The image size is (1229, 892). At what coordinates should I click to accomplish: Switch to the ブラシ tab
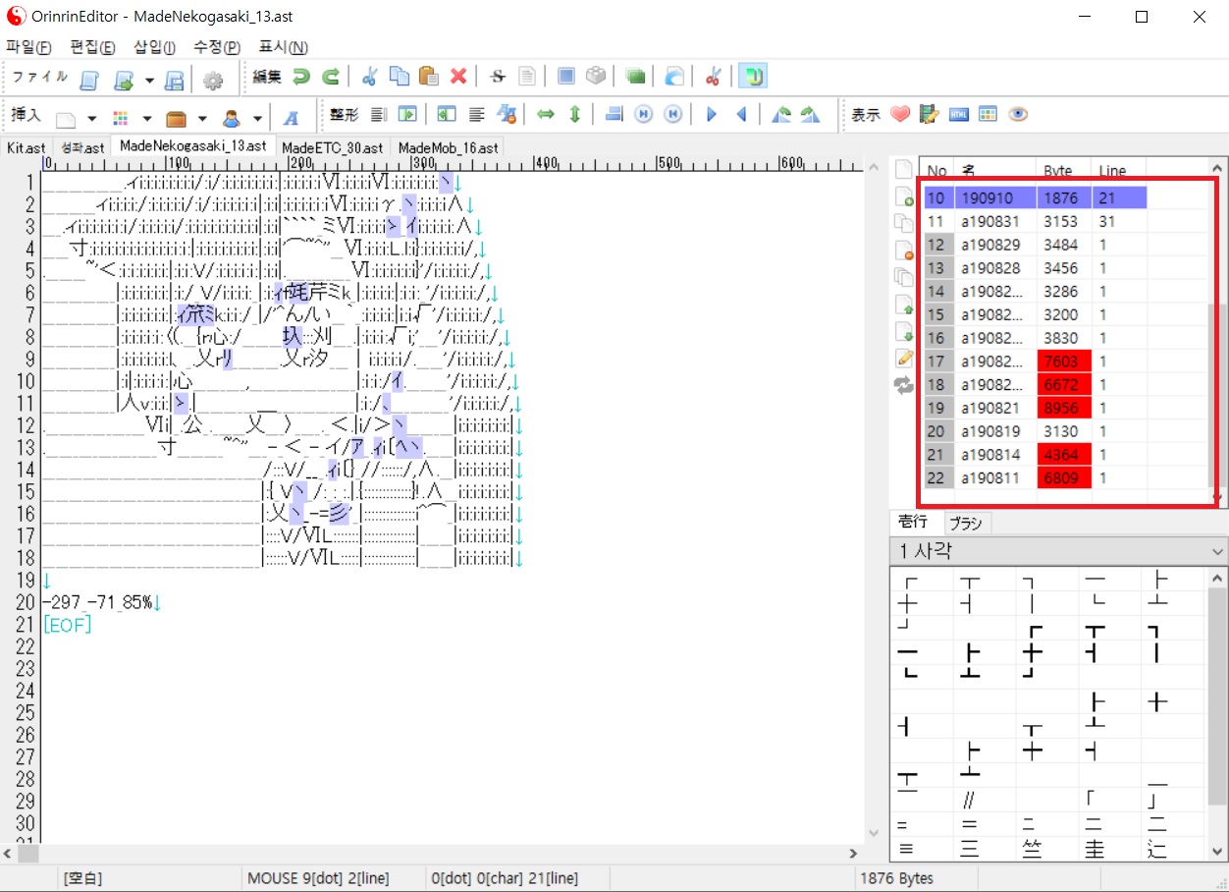(965, 524)
